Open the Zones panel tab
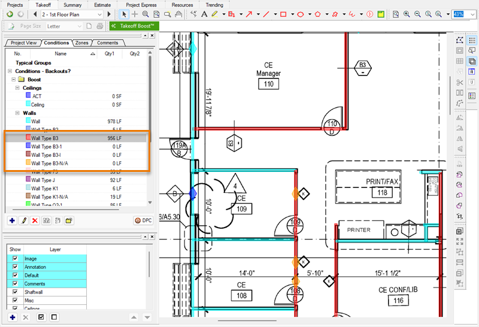479x327 pixels. click(81, 43)
